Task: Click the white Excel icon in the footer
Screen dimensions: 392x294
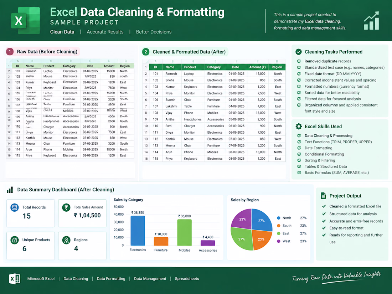Action: click(x=15, y=279)
